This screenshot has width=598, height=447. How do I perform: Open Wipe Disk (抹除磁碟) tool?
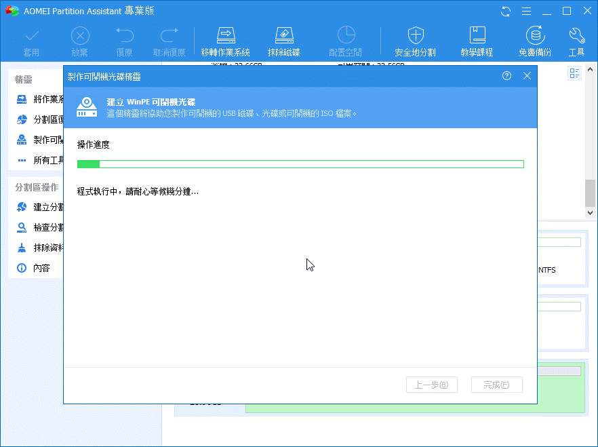coord(283,41)
